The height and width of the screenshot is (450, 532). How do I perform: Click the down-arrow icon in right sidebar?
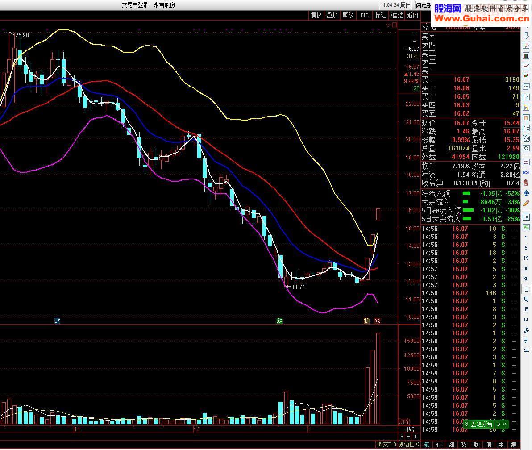pos(526,35)
